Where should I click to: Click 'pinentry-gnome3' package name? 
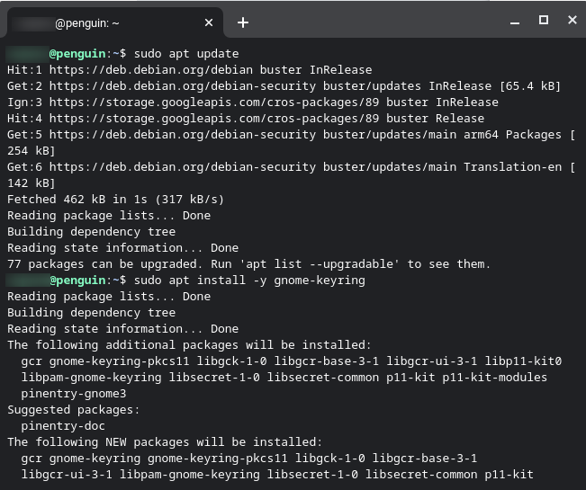click(74, 394)
